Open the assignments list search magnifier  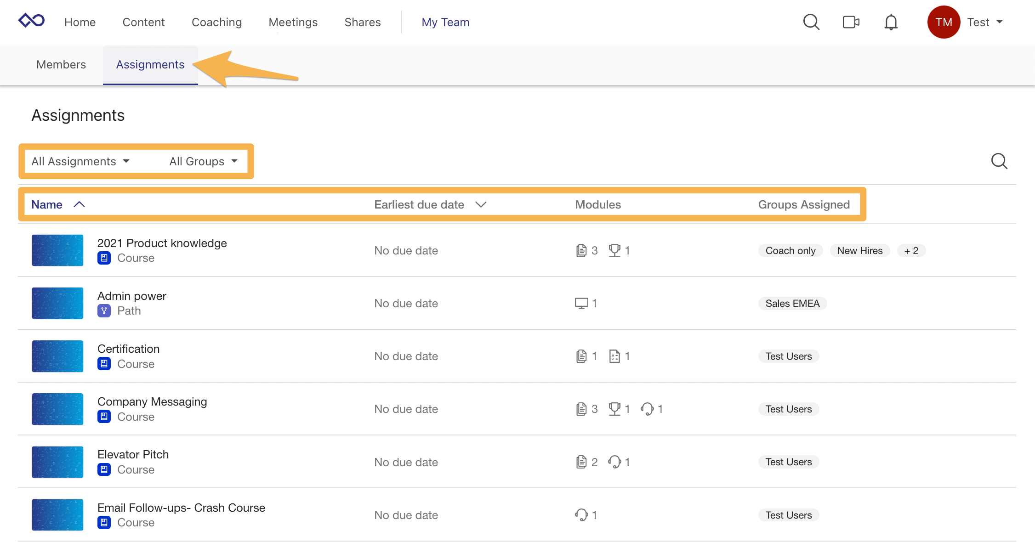[999, 161]
